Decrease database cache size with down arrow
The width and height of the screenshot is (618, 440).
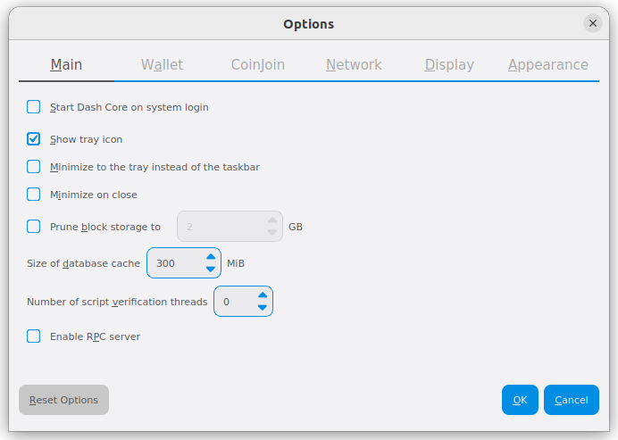tap(210, 270)
